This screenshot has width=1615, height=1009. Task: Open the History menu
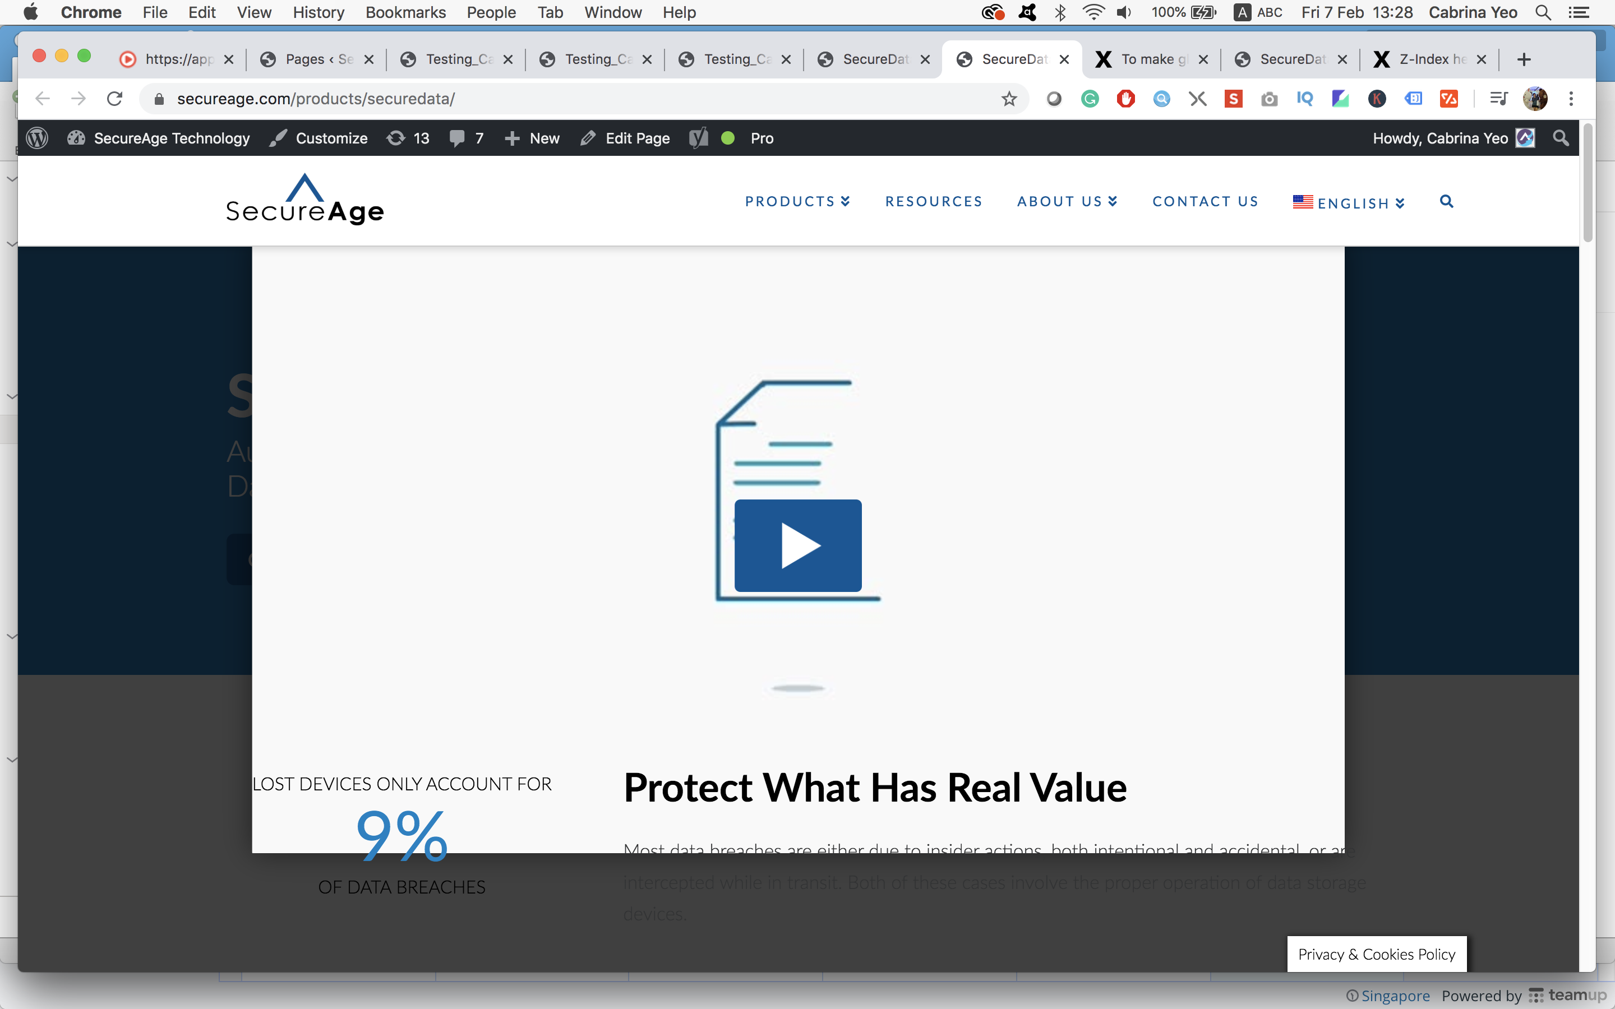tap(319, 12)
